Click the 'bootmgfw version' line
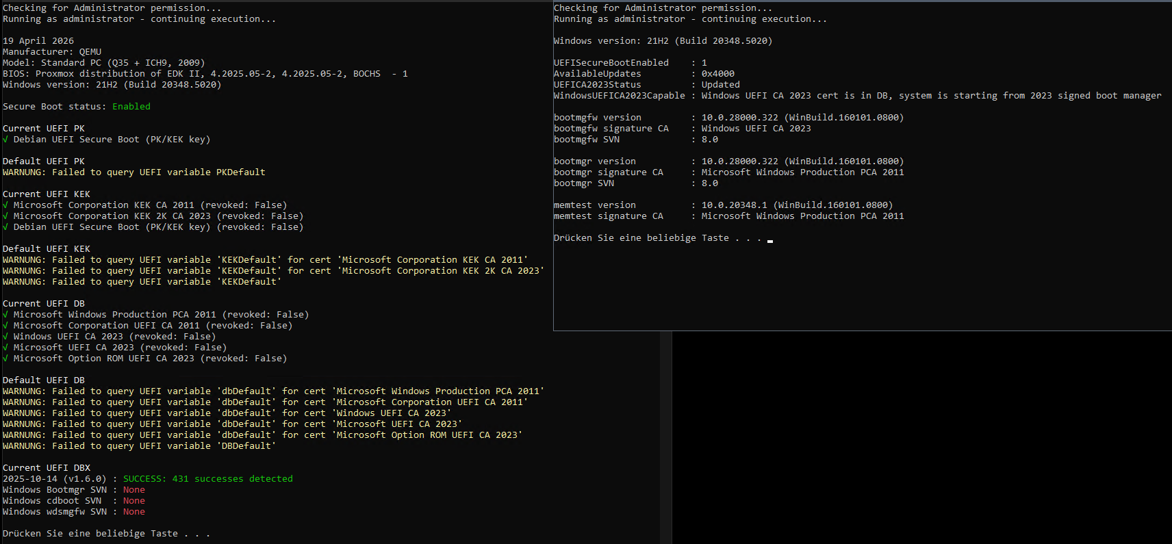 coord(729,118)
